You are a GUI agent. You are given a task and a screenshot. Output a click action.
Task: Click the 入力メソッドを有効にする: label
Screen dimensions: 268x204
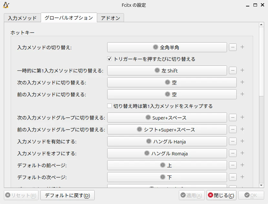pos(47,141)
